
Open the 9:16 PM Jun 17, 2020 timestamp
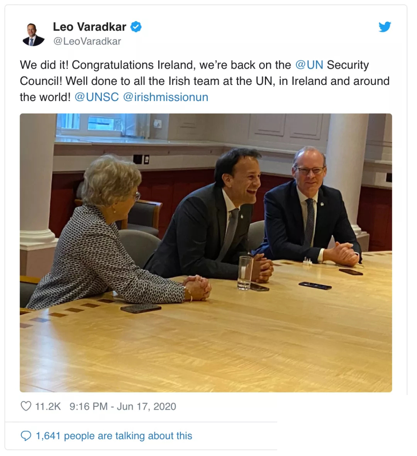(122, 406)
